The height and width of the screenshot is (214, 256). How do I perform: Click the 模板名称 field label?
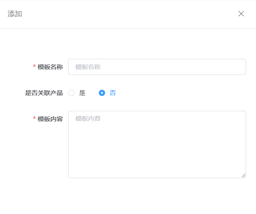coord(50,67)
